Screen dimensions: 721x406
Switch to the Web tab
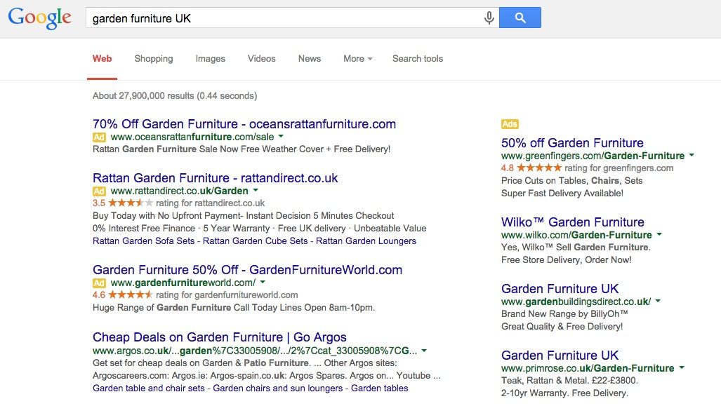point(102,59)
